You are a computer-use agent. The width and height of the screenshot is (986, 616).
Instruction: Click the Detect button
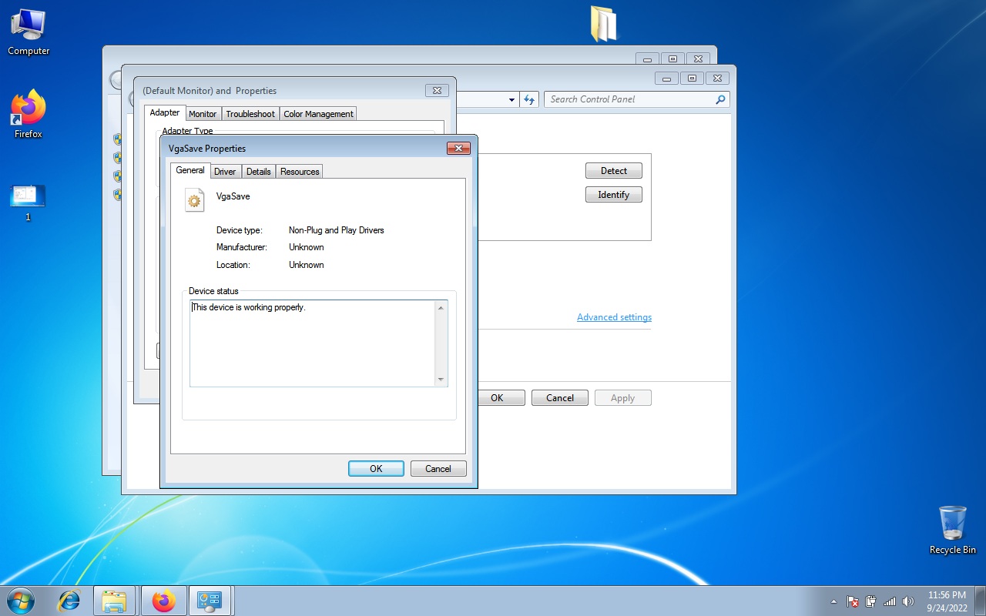(x=614, y=171)
